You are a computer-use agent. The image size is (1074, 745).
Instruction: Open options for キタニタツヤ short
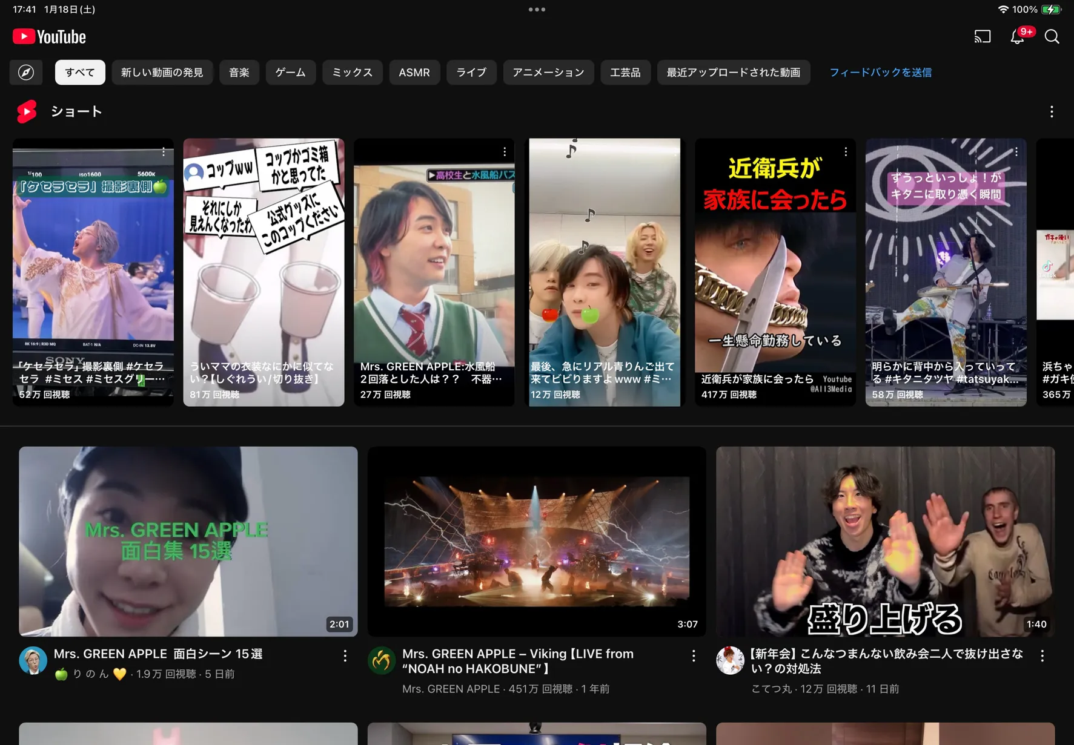click(1016, 153)
